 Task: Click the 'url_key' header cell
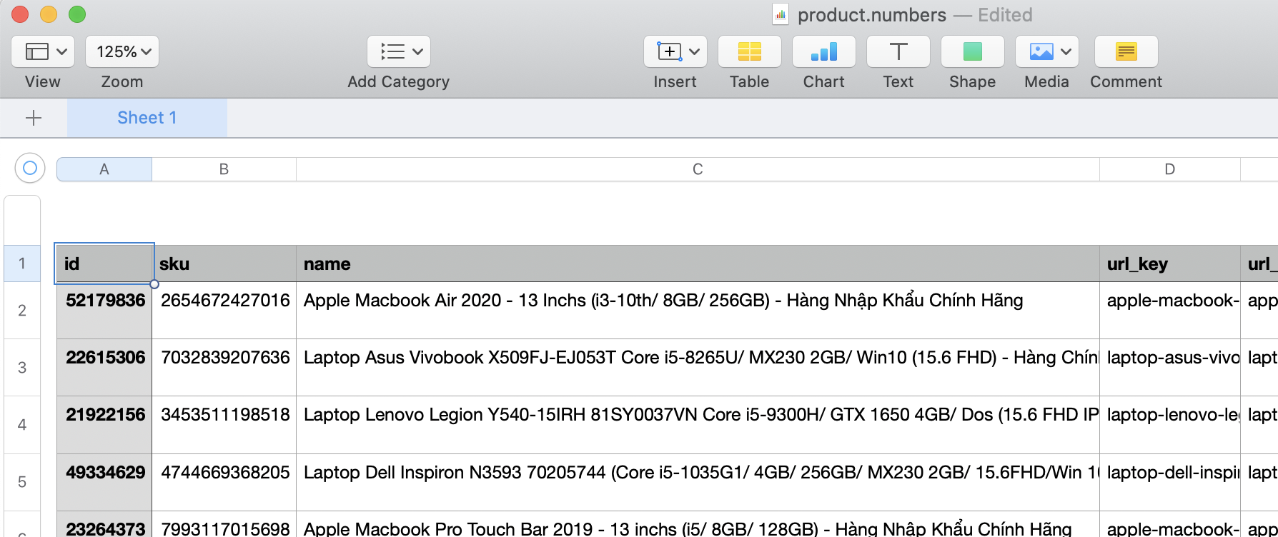pos(1170,264)
